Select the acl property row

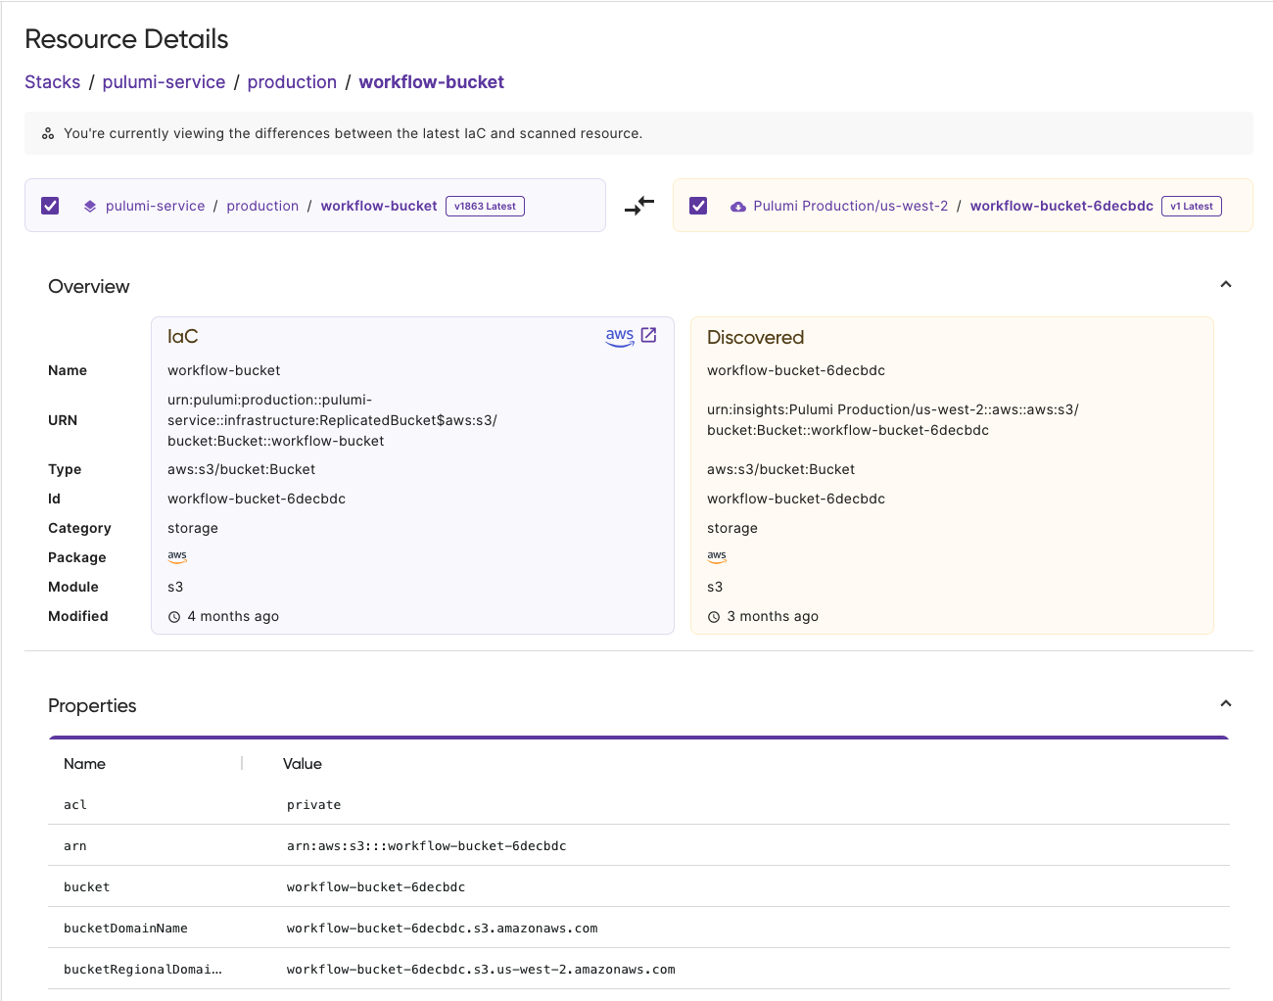coord(638,804)
